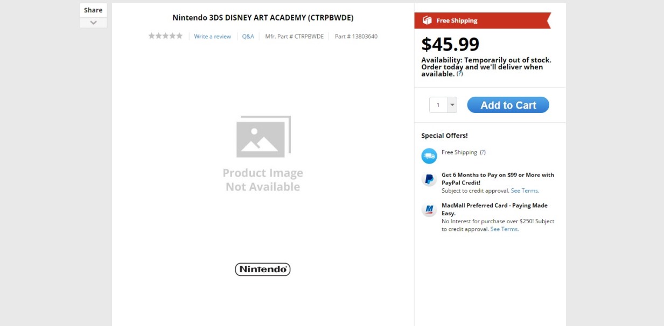Open the availability help question mark

(x=459, y=74)
